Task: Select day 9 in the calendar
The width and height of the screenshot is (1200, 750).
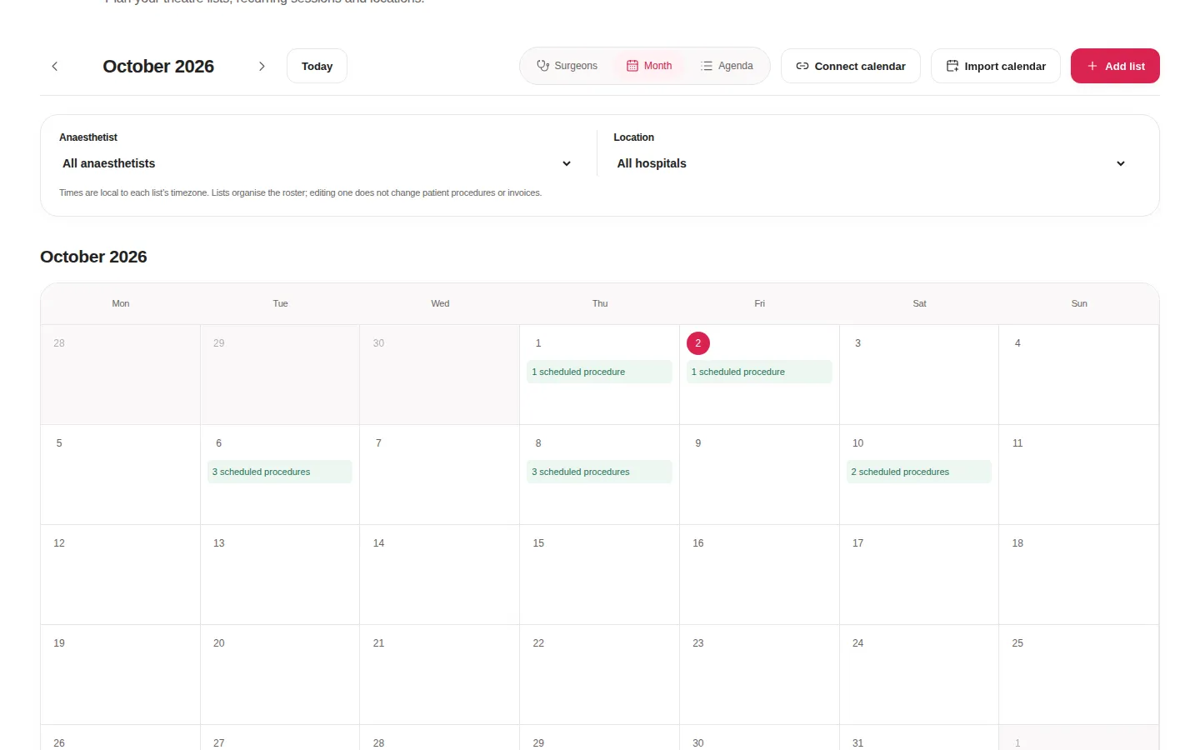Action: pos(698,443)
